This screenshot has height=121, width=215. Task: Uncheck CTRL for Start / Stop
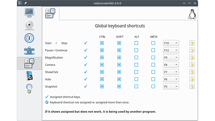(102, 43)
